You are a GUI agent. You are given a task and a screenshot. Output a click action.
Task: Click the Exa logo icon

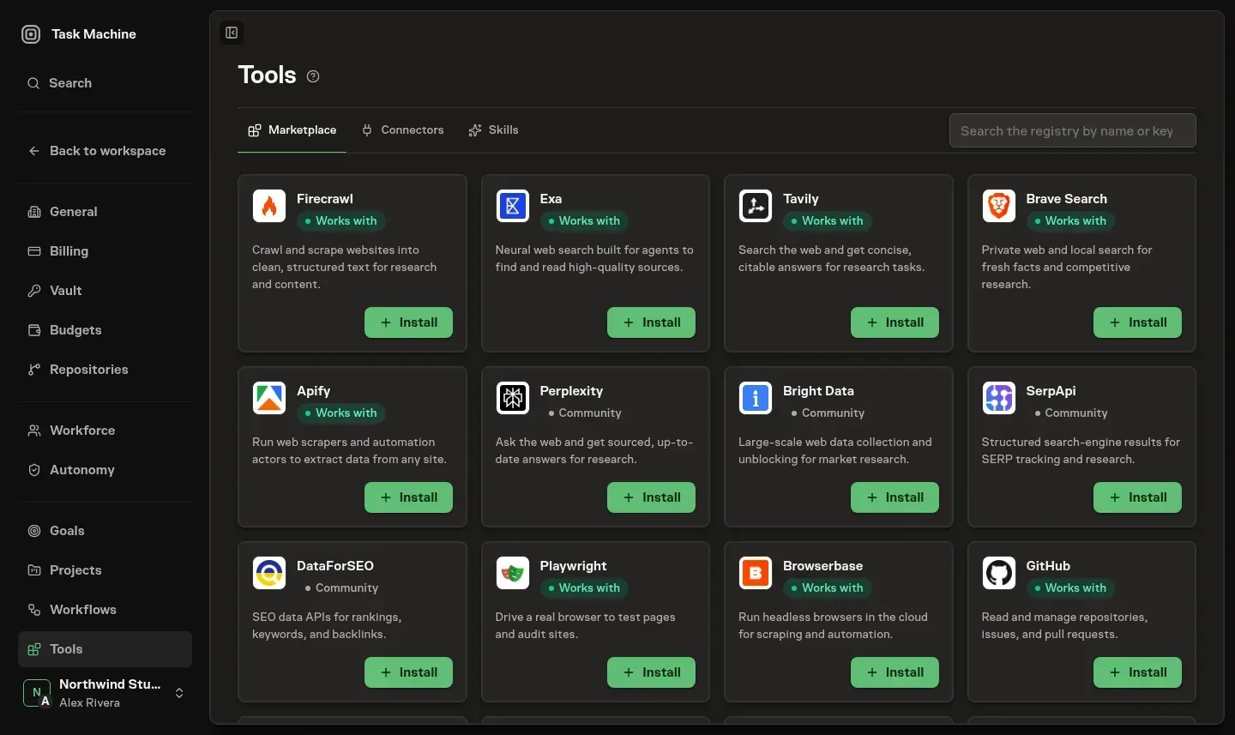[x=513, y=206]
